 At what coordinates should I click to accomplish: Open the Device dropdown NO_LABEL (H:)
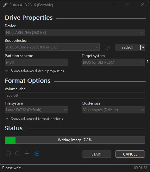click(x=75, y=33)
